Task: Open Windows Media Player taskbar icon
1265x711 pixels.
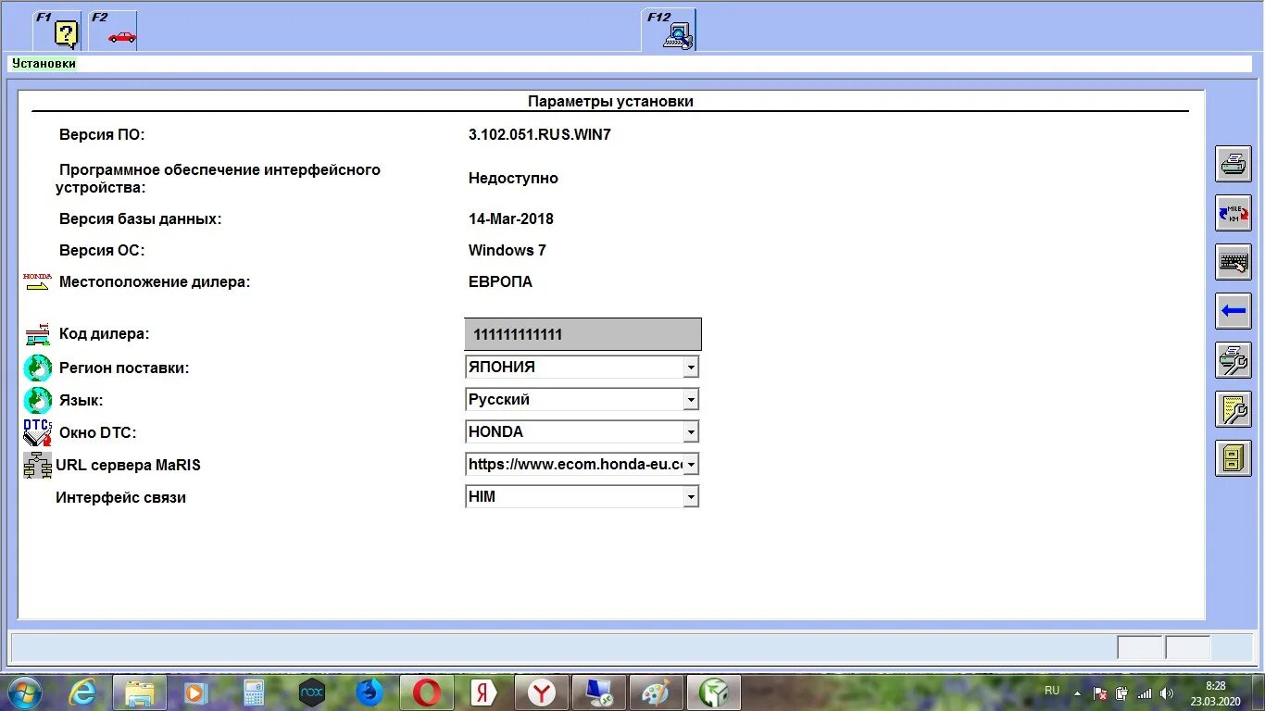Action: (195, 692)
